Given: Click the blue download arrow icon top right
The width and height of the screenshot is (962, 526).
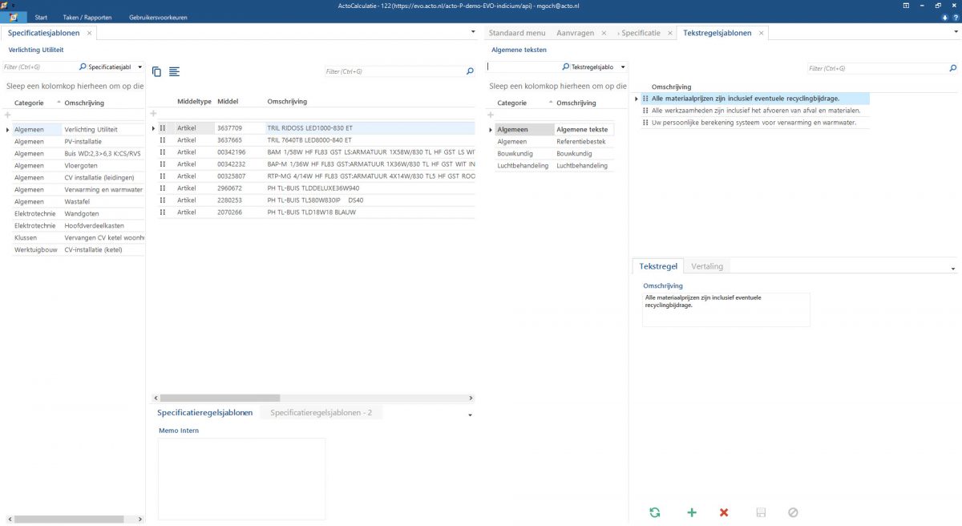Looking at the screenshot, I should click(x=944, y=17).
